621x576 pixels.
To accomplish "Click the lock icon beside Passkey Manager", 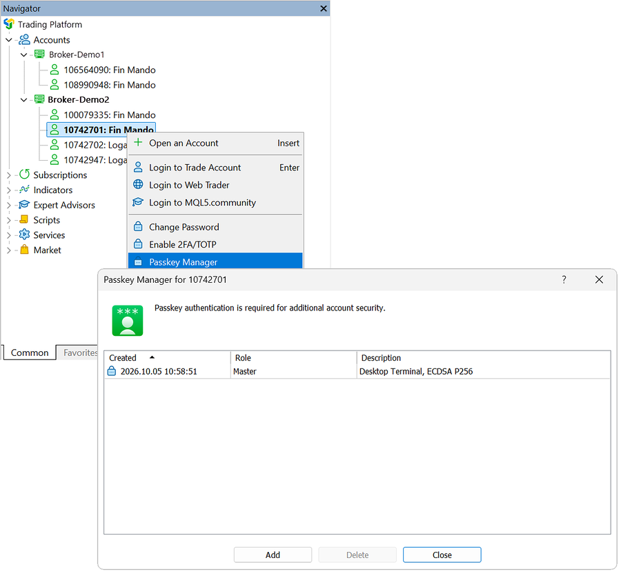I will pyautogui.click(x=138, y=261).
